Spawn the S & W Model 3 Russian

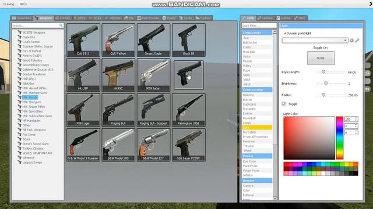pos(83,145)
